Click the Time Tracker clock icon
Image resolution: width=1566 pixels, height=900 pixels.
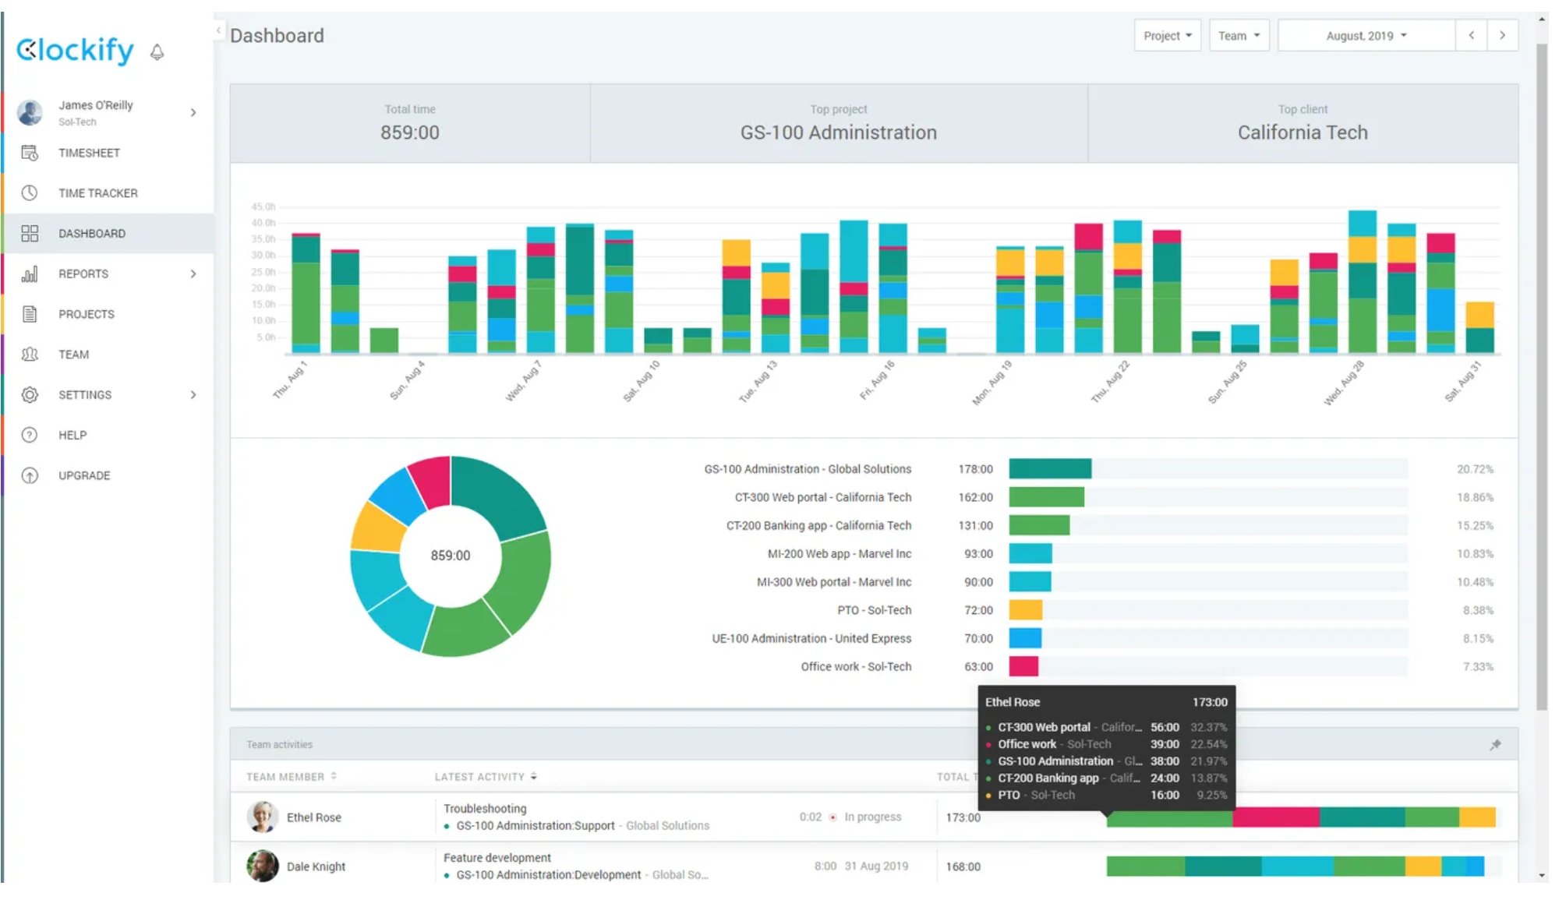point(30,193)
